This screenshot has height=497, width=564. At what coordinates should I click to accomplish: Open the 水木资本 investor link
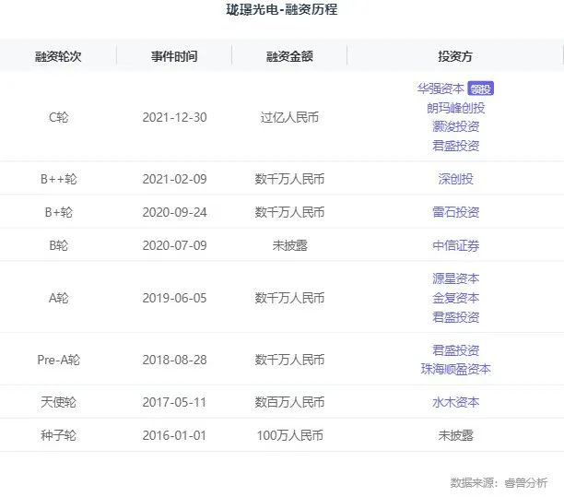pos(455,402)
